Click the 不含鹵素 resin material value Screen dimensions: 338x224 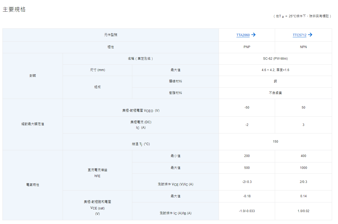(x=275, y=93)
